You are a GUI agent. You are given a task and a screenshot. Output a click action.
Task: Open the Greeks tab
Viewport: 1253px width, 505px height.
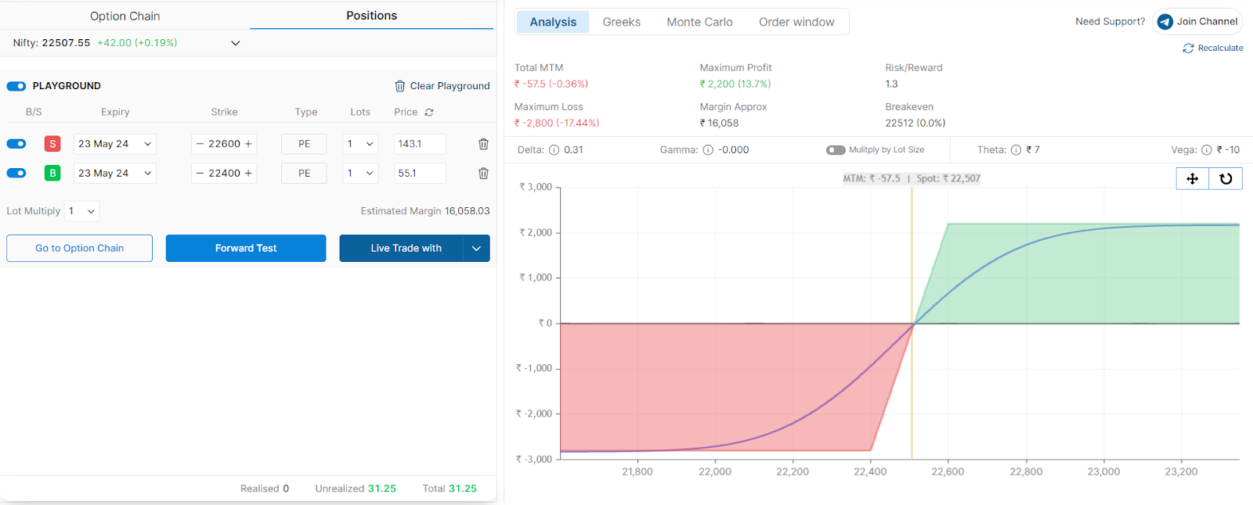(622, 22)
